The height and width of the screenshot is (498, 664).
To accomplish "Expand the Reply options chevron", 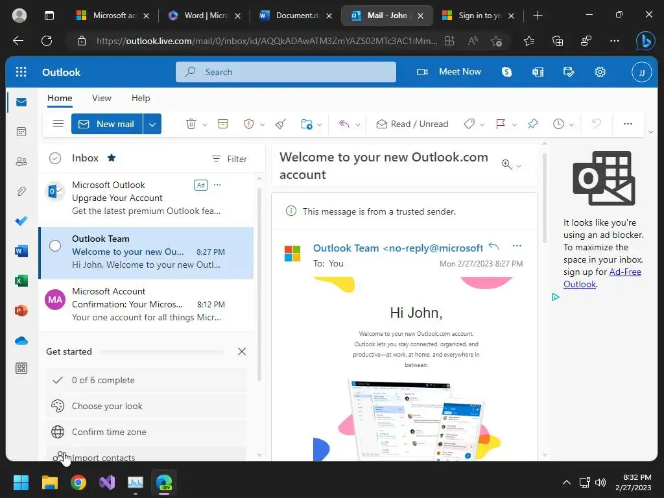I will (357, 124).
